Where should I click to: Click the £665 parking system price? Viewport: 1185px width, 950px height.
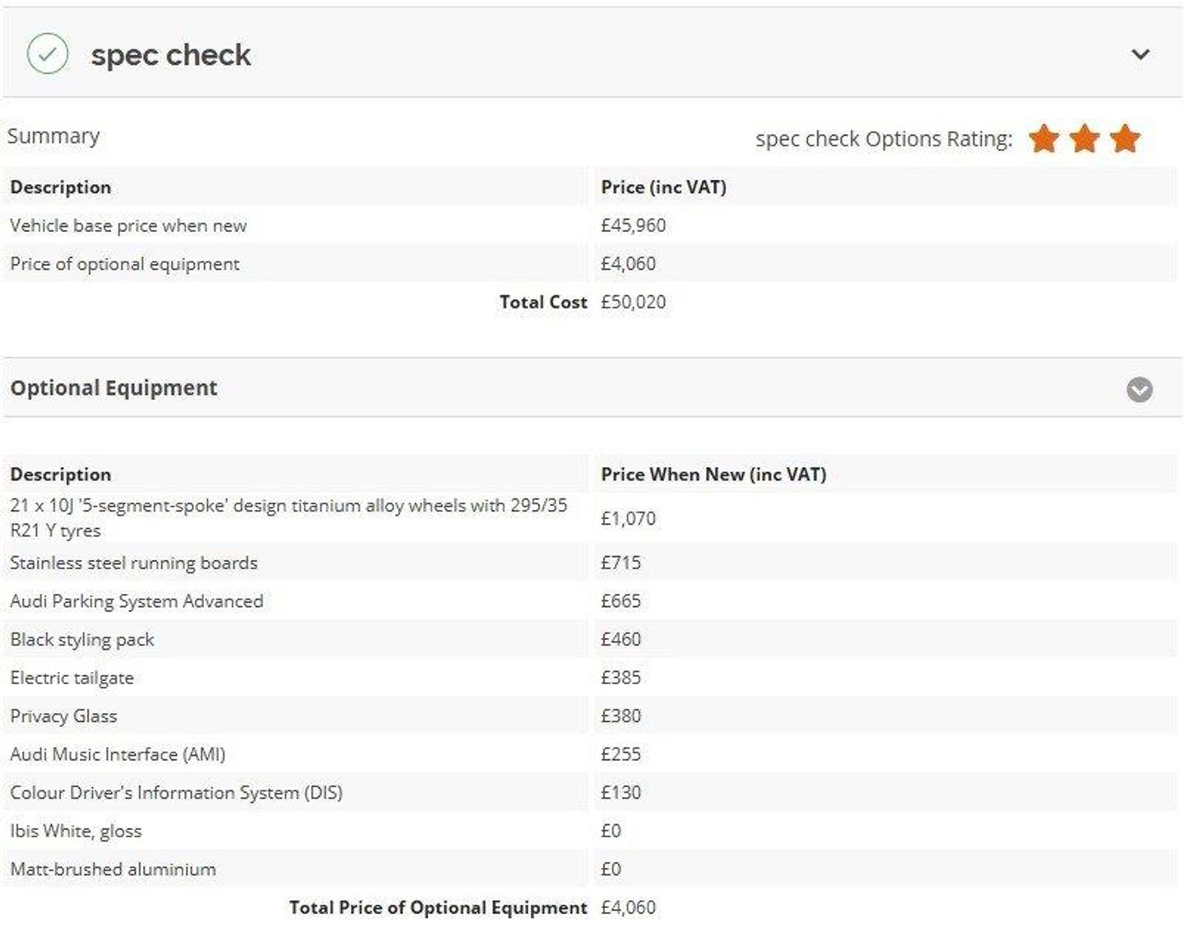pyautogui.click(x=620, y=601)
